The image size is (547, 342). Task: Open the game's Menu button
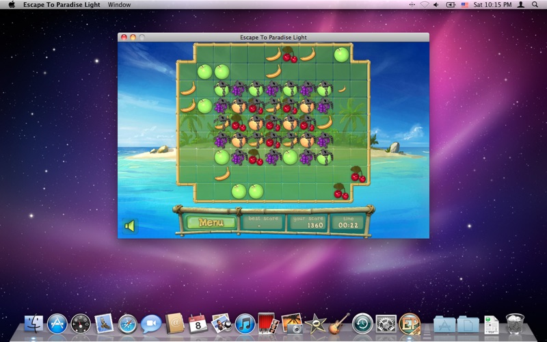pyautogui.click(x=211, y=223)
